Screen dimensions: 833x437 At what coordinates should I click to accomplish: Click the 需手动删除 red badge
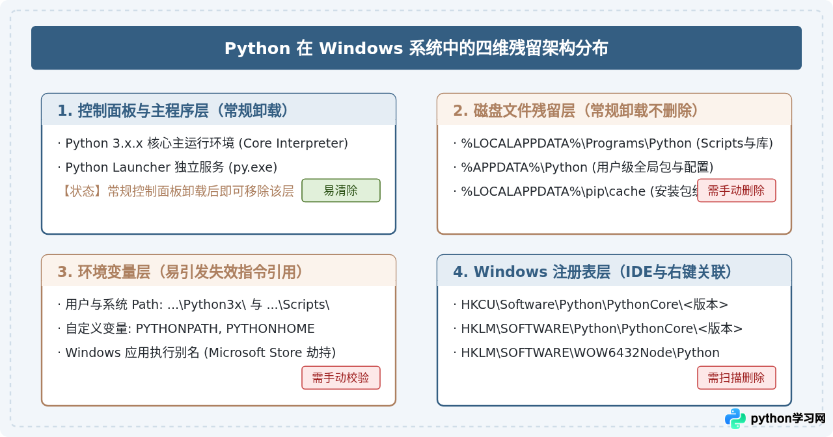coord(736,191)
